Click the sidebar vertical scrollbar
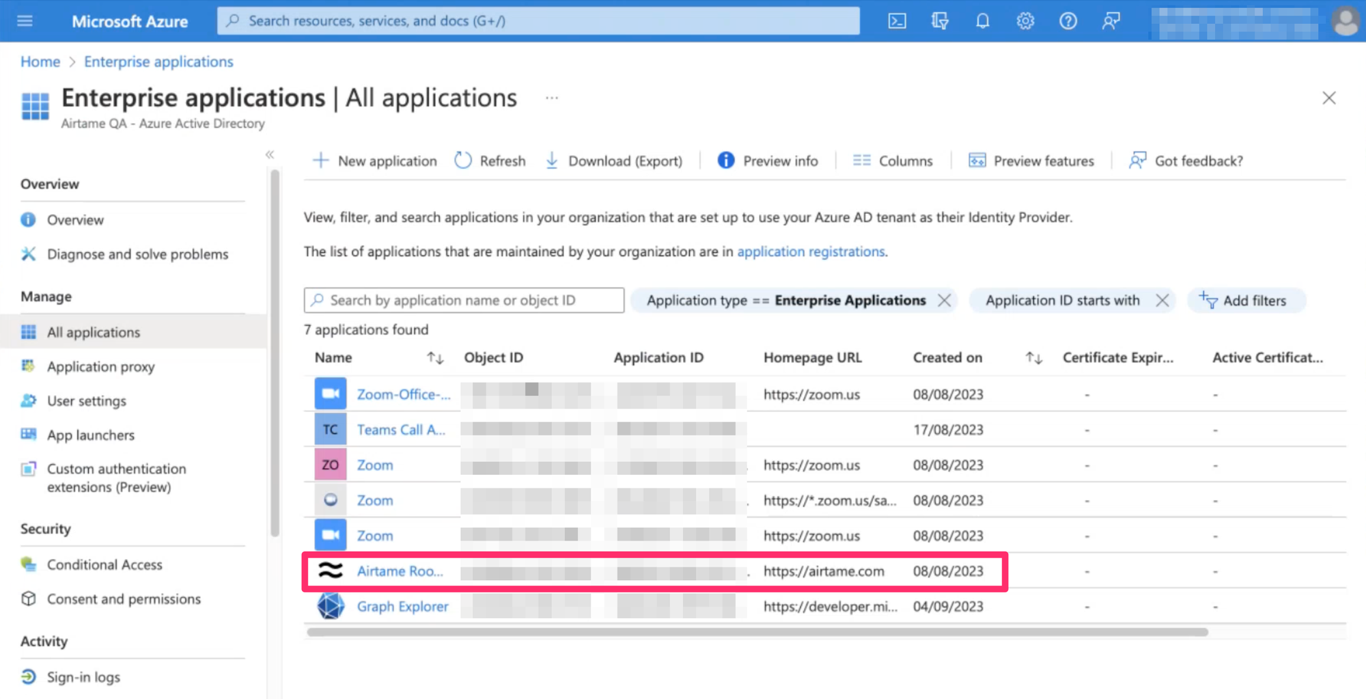Viewport: 1366px width, 699px height. 275,353
